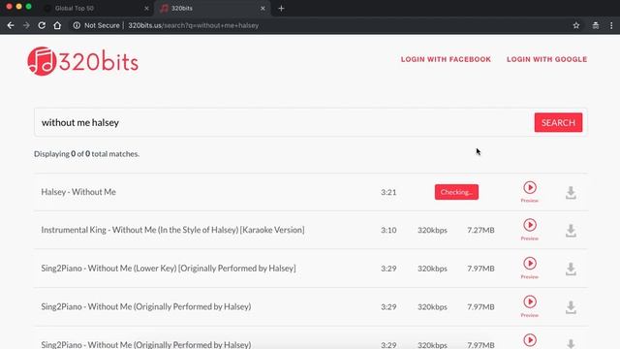The height and width of the screenshot is (349, 620).
Task: Close the Global Top 50 tab
Action: [146, 8]
